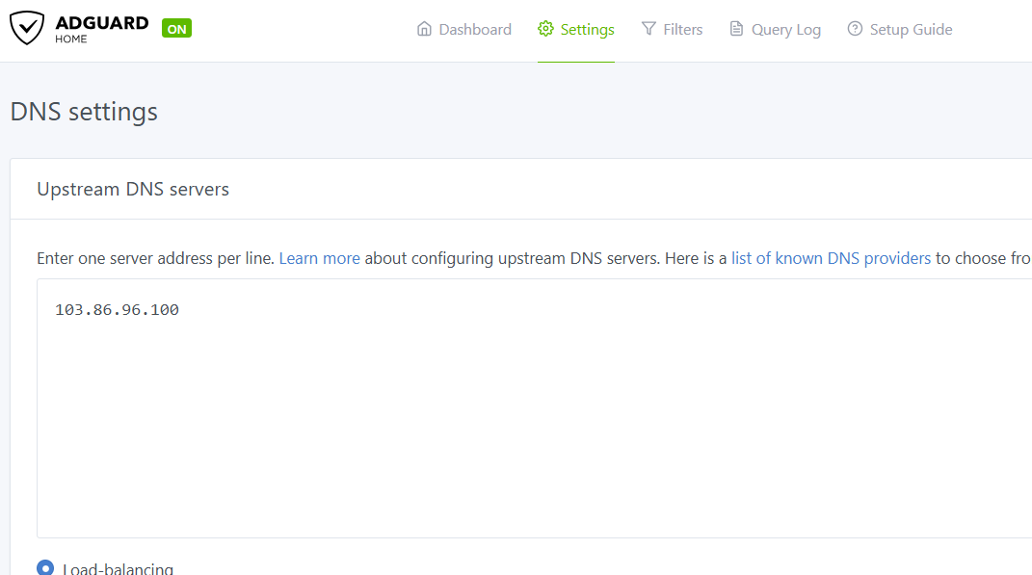This screenshot has height=575, width=1032.
Task: Click the Query Log document icon
Action: tap(736, 29)
